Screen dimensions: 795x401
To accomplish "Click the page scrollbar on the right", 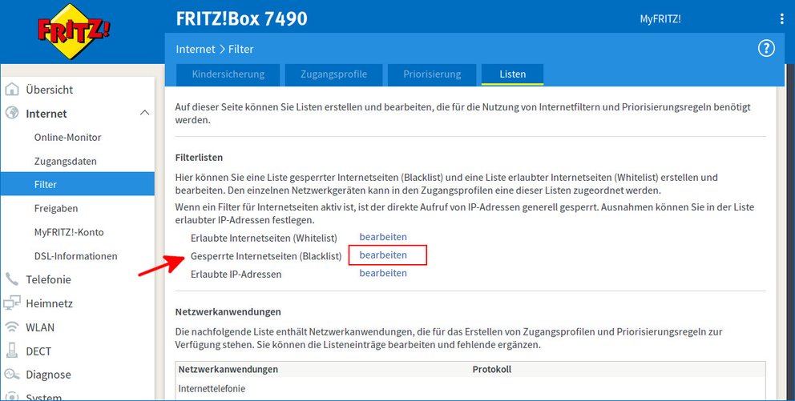I will click(789, 232).
